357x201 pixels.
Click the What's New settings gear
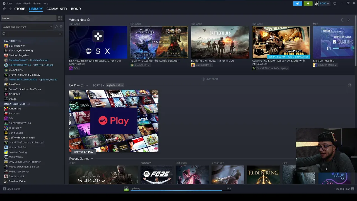pos(88,20)
